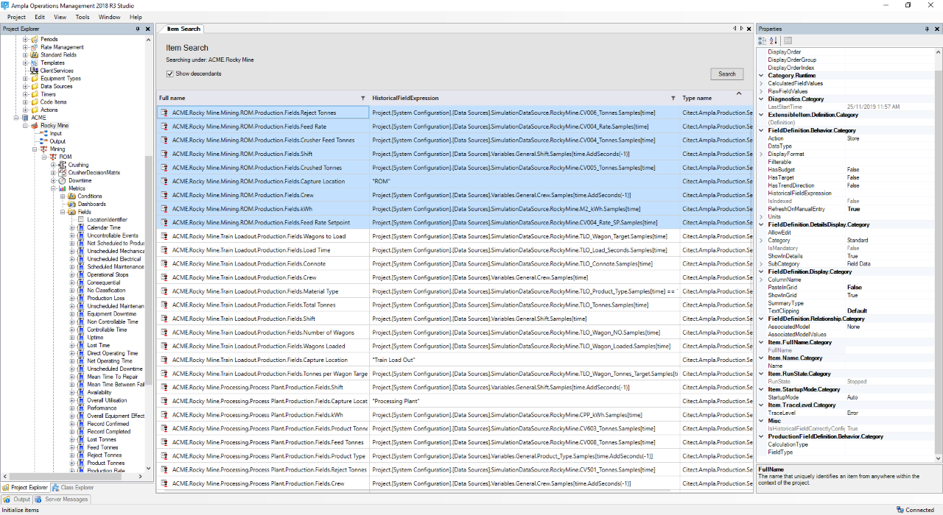
Task: Click the Categorized view icon in Properties
Action: pos(763,40)
